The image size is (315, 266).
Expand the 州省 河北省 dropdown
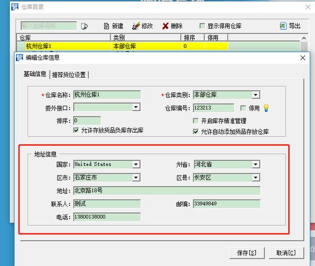click(256, 164)
